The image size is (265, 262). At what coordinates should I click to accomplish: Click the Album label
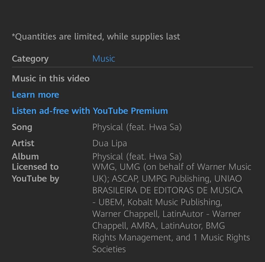[x=25, y=157]
